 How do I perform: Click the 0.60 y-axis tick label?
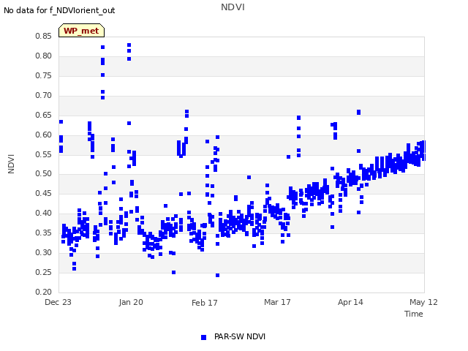(43, 135)
